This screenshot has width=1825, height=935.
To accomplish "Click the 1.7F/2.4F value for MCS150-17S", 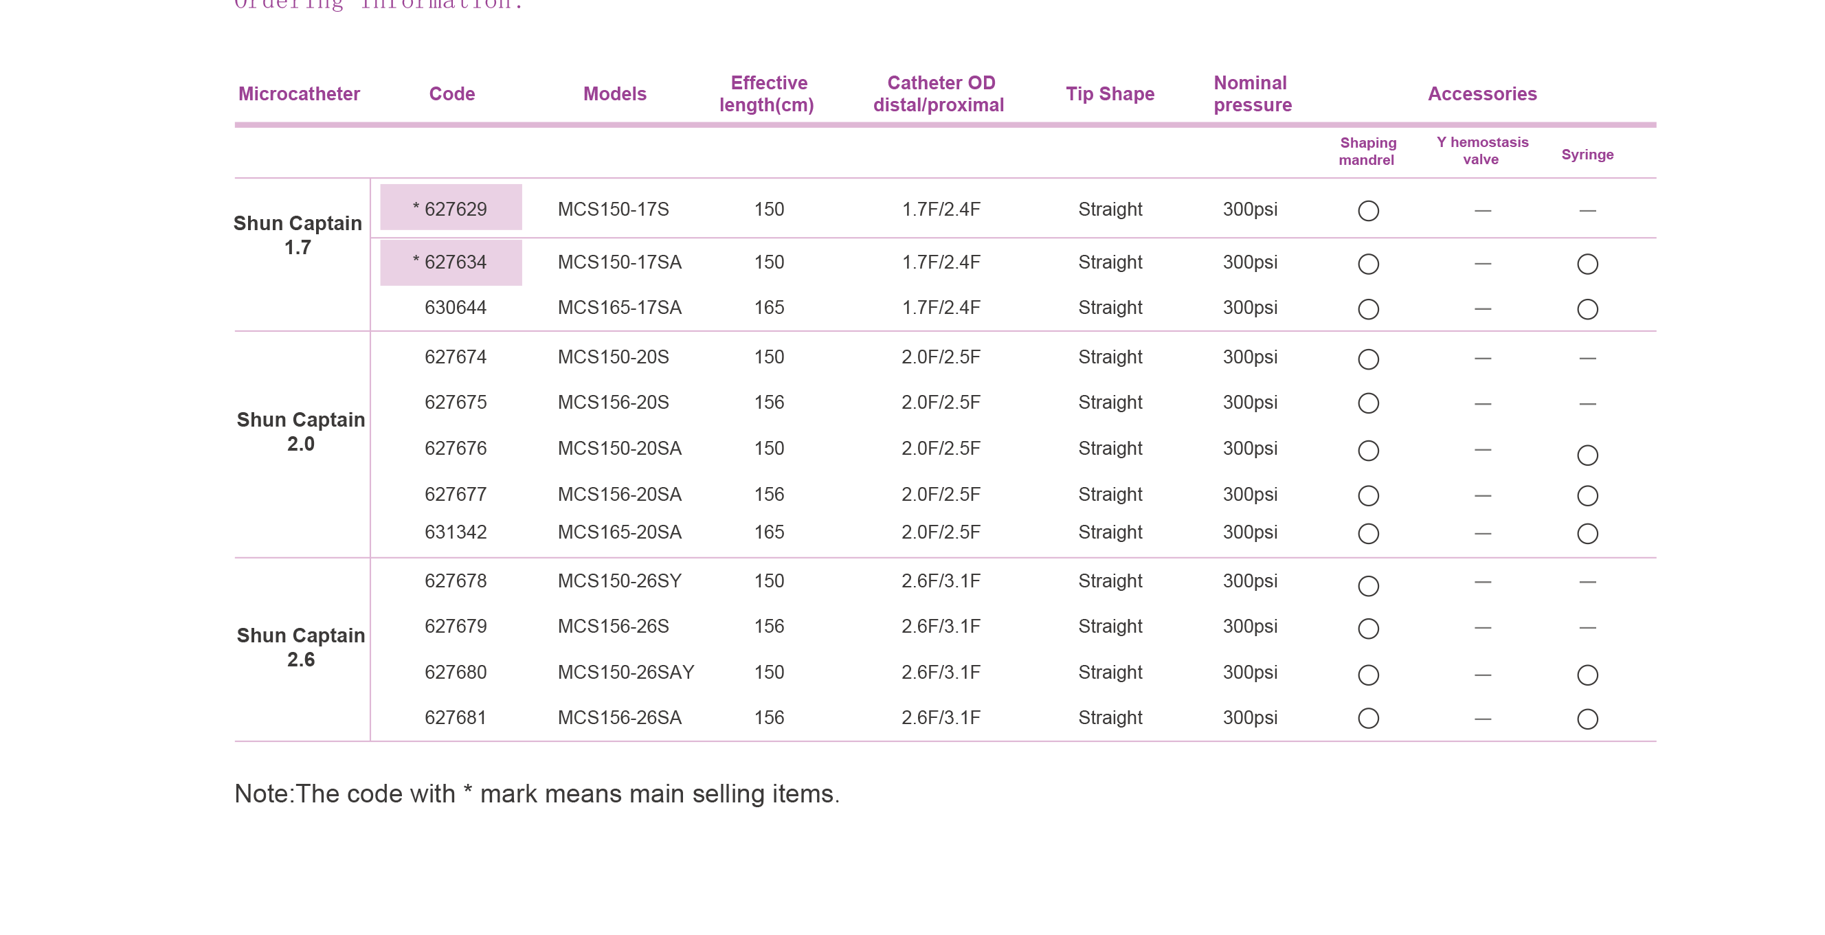I will [x=941, y=210].
